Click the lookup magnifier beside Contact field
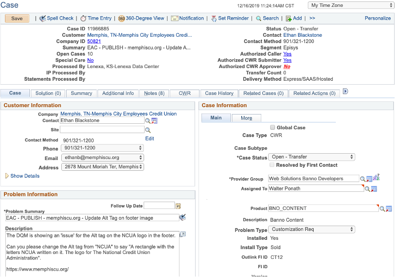400x277 pixels. [148, 120]
